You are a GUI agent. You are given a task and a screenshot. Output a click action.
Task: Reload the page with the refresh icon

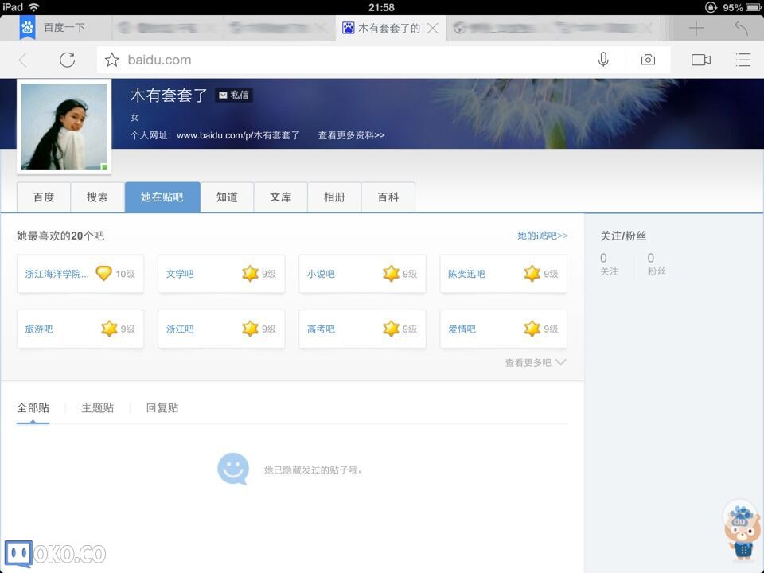coord(67,60)
